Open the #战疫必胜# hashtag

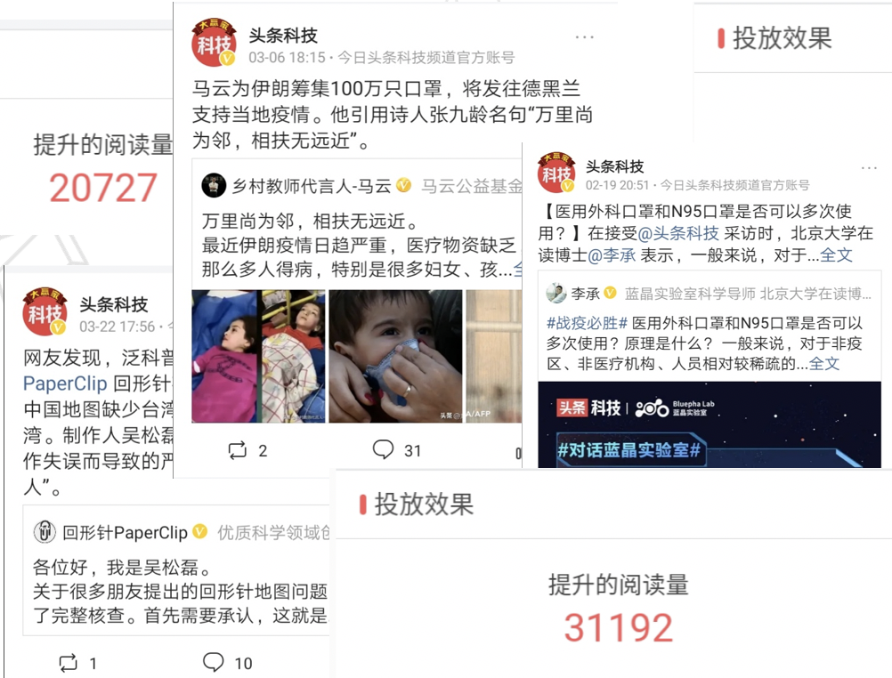coord(587,323)
